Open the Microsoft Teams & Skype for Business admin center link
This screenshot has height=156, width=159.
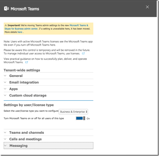click(46, 27)
